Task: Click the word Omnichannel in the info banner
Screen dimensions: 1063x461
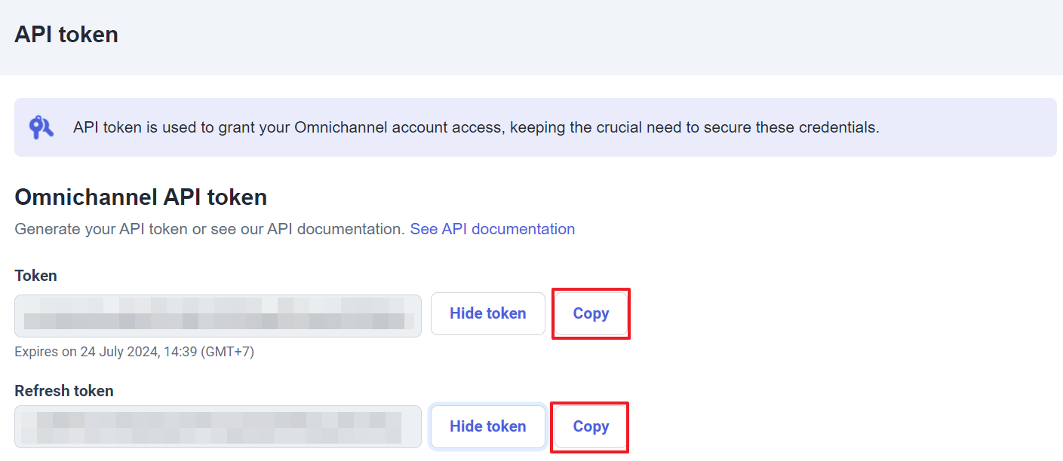Action: 343,127
